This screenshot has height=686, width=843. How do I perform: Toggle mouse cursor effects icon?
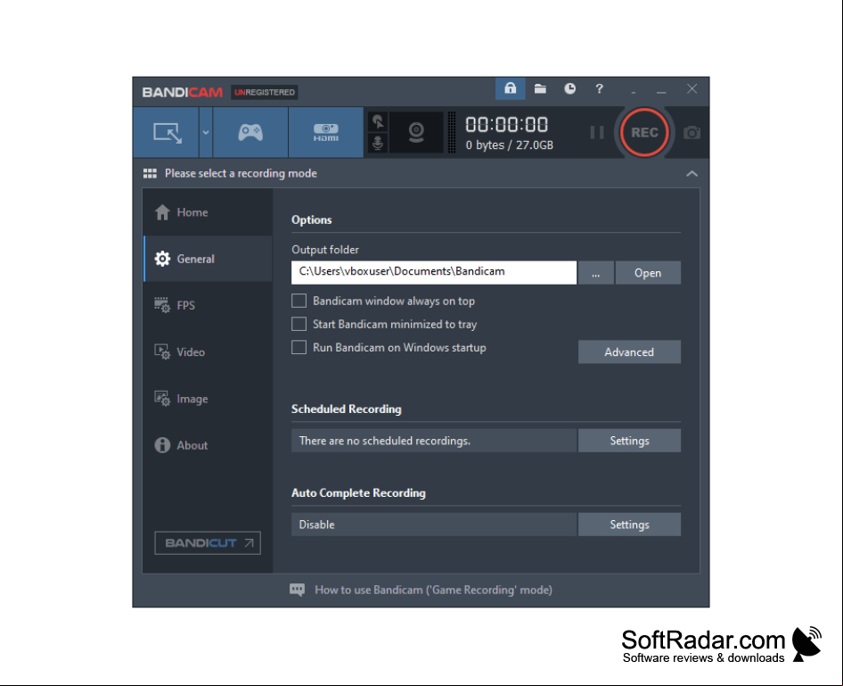tap(378, 122)
